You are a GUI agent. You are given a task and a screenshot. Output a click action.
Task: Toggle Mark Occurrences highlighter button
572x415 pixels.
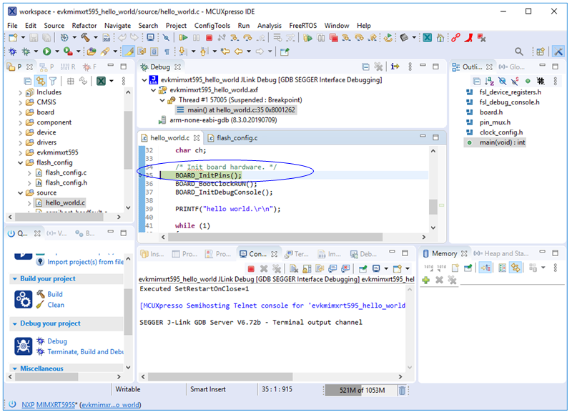click(x=129, y=52)
